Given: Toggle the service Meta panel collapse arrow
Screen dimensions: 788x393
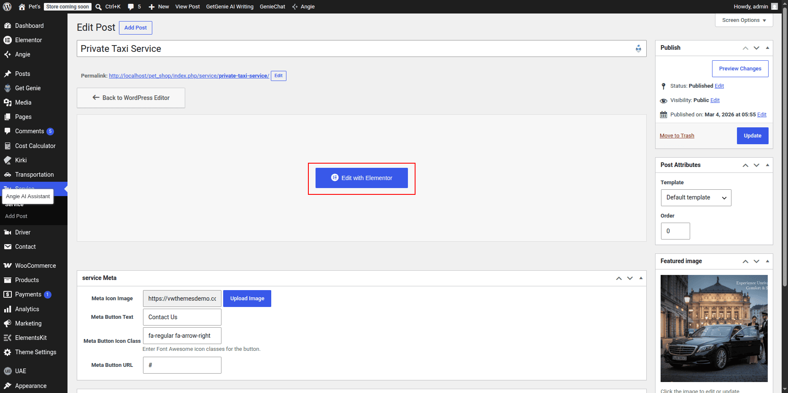Looking at the screenshot, I should [x=641, y=278].
